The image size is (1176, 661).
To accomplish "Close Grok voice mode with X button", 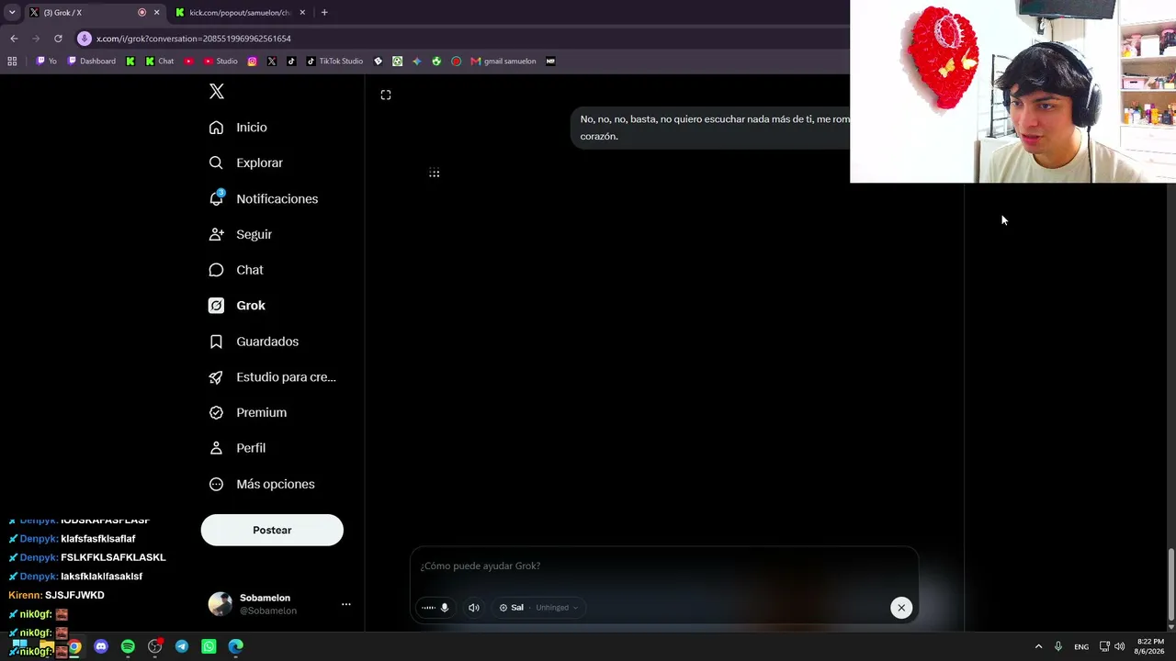I will 901,608.
